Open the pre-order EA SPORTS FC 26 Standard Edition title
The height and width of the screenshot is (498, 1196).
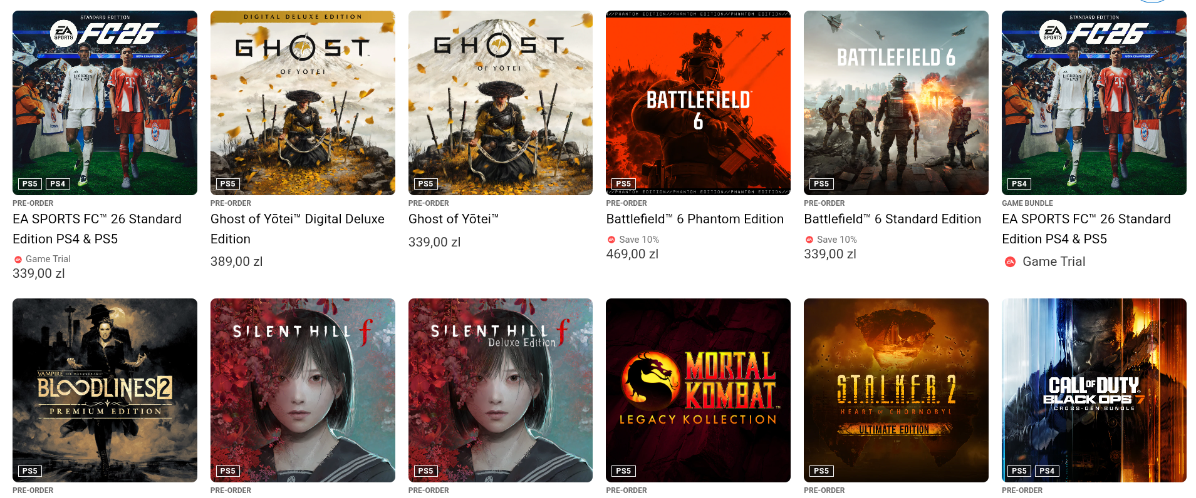coord(97,229)
